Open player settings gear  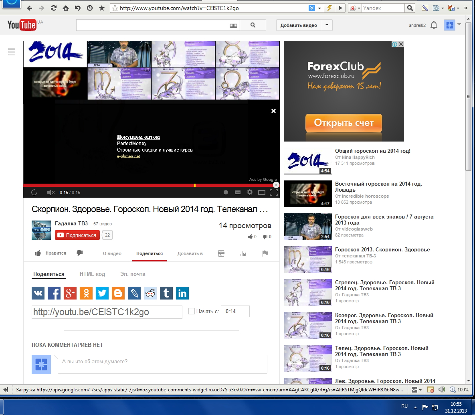tap(250, 192)
